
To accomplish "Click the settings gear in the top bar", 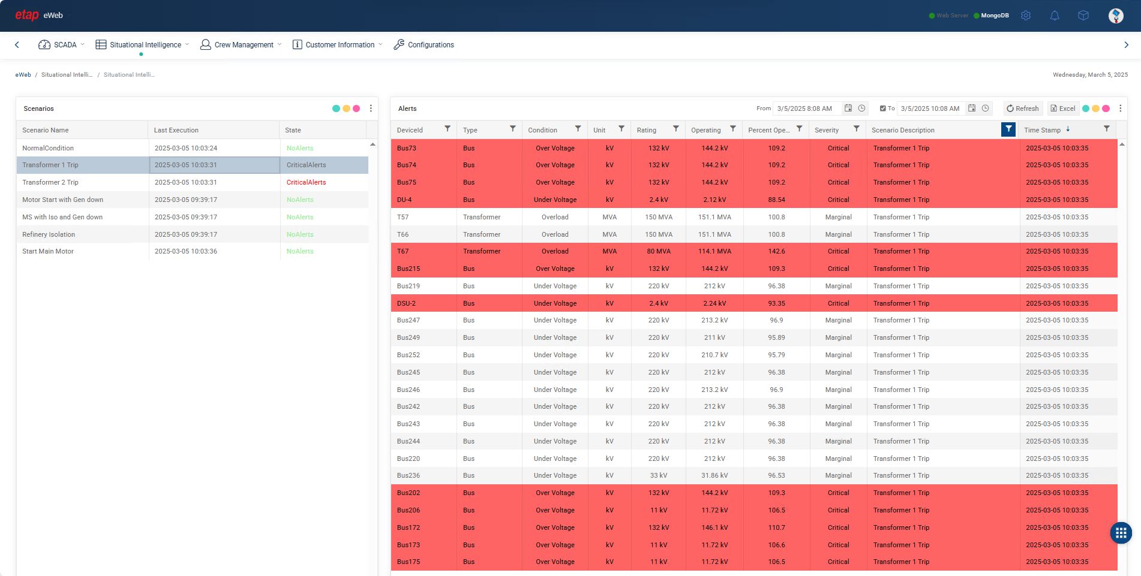I will [x=1026, y=16].
